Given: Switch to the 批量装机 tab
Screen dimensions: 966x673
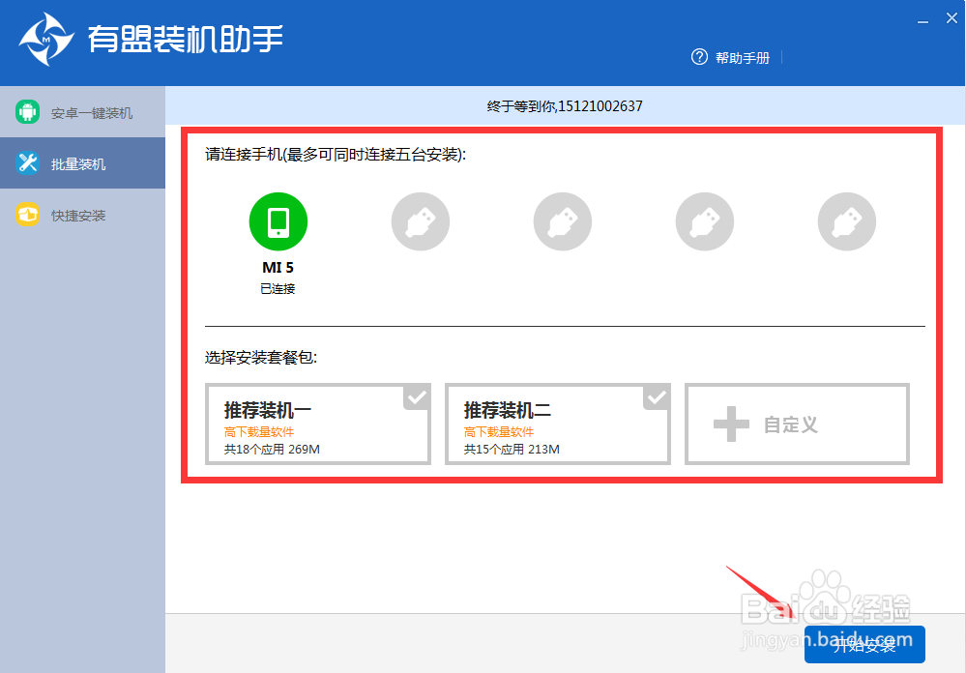Looking at the screenshot, I should tap(82, 162).
